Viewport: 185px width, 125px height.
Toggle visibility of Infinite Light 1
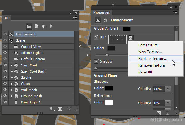5,52
